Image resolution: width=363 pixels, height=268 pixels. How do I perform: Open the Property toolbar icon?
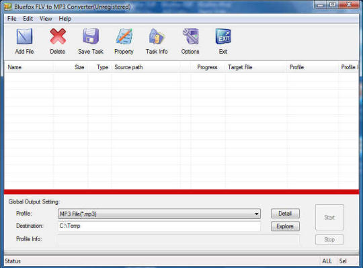(124, 36)
